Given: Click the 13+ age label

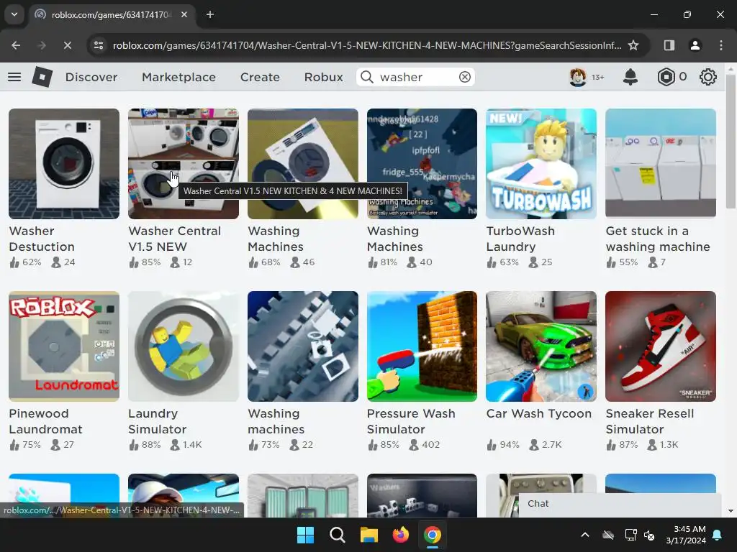Looking at the screenshot, I should pos(597,78).
